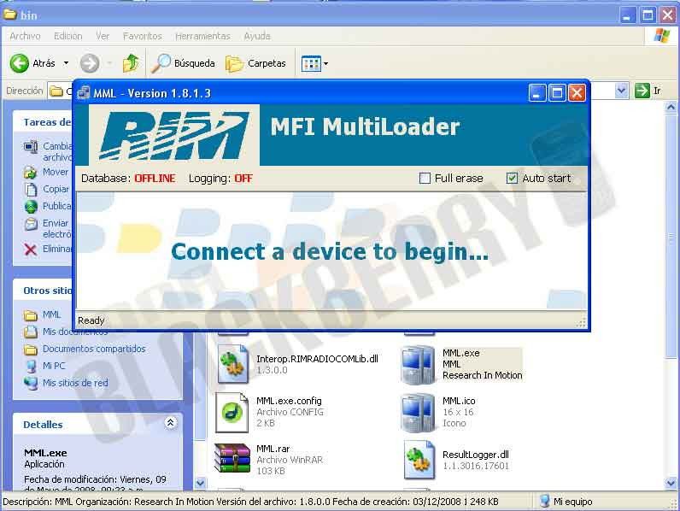Select the ResultLogger.dll file icon
The image size is (680, 511).
click(419, 460)
